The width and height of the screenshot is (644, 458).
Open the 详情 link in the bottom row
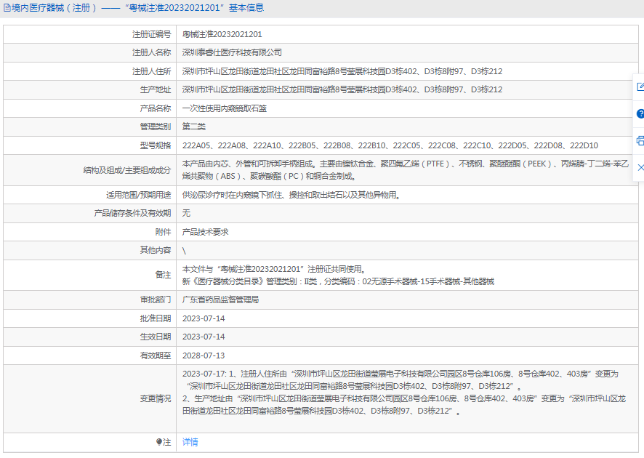point(190,442)
